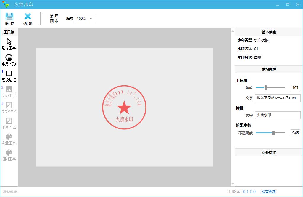
Task: Activate the 高级文字 advanced text tool
Action: 9,105
